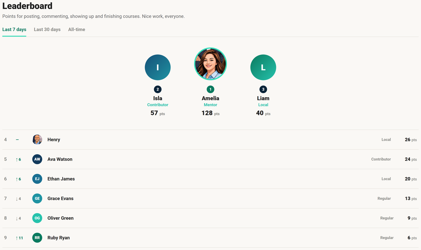Open Henry's name in the list
The image size is (421, 250).
[x=54, y=140]
